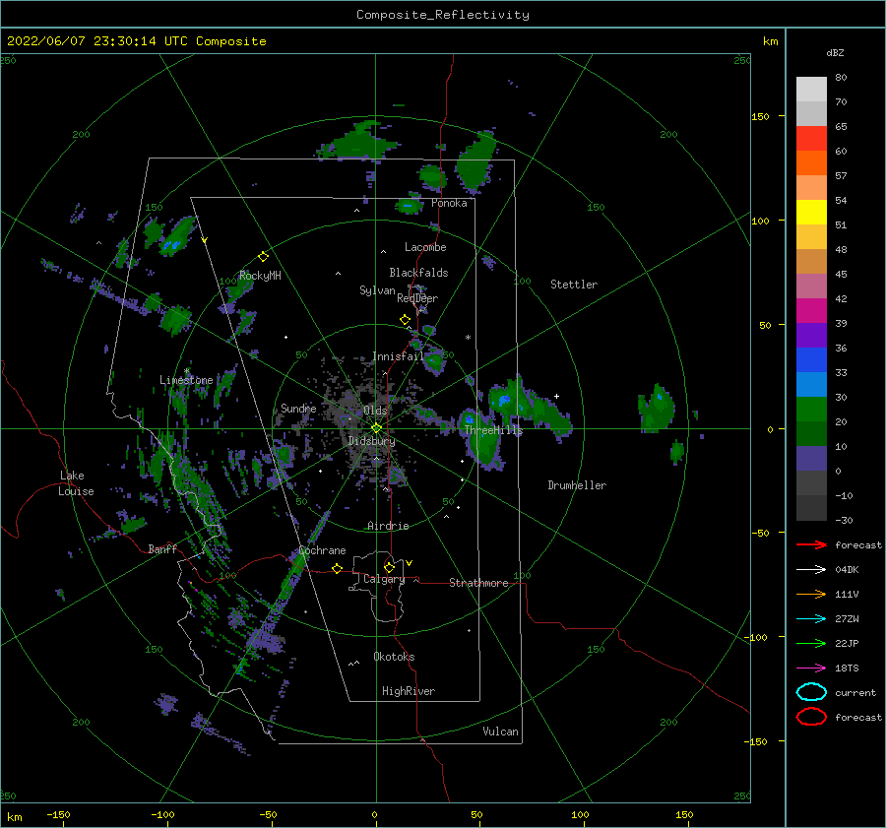Click the yellow radar-center diamond at Didsbury
This screenshot has width=886, height=828.
click(376, 428)
